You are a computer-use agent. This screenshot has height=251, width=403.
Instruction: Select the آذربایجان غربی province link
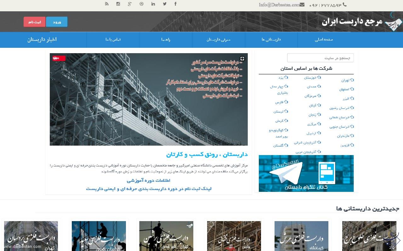(308, 152)
